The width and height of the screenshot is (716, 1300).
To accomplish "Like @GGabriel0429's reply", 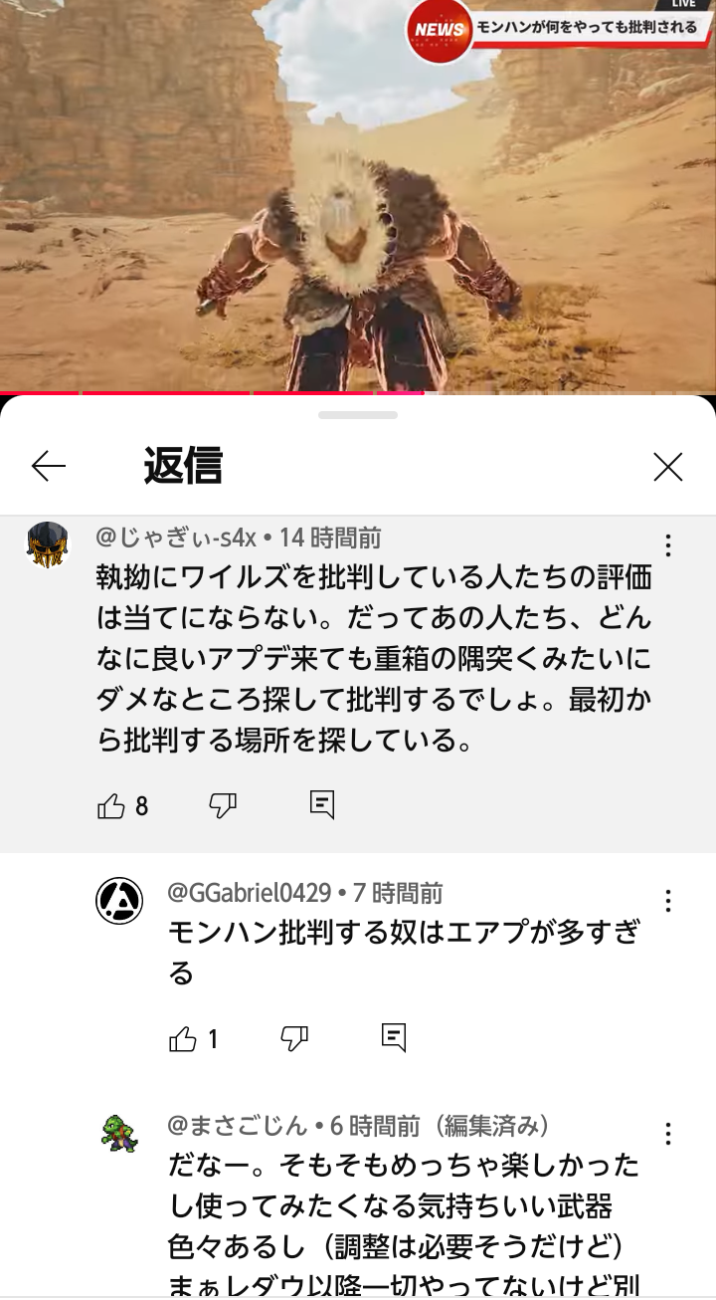I will click(x=183, y=1040).
